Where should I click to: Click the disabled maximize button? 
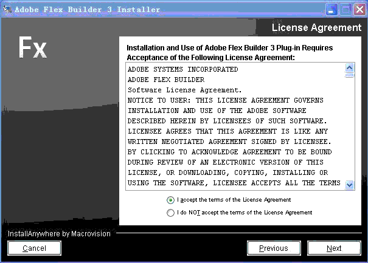345,10
